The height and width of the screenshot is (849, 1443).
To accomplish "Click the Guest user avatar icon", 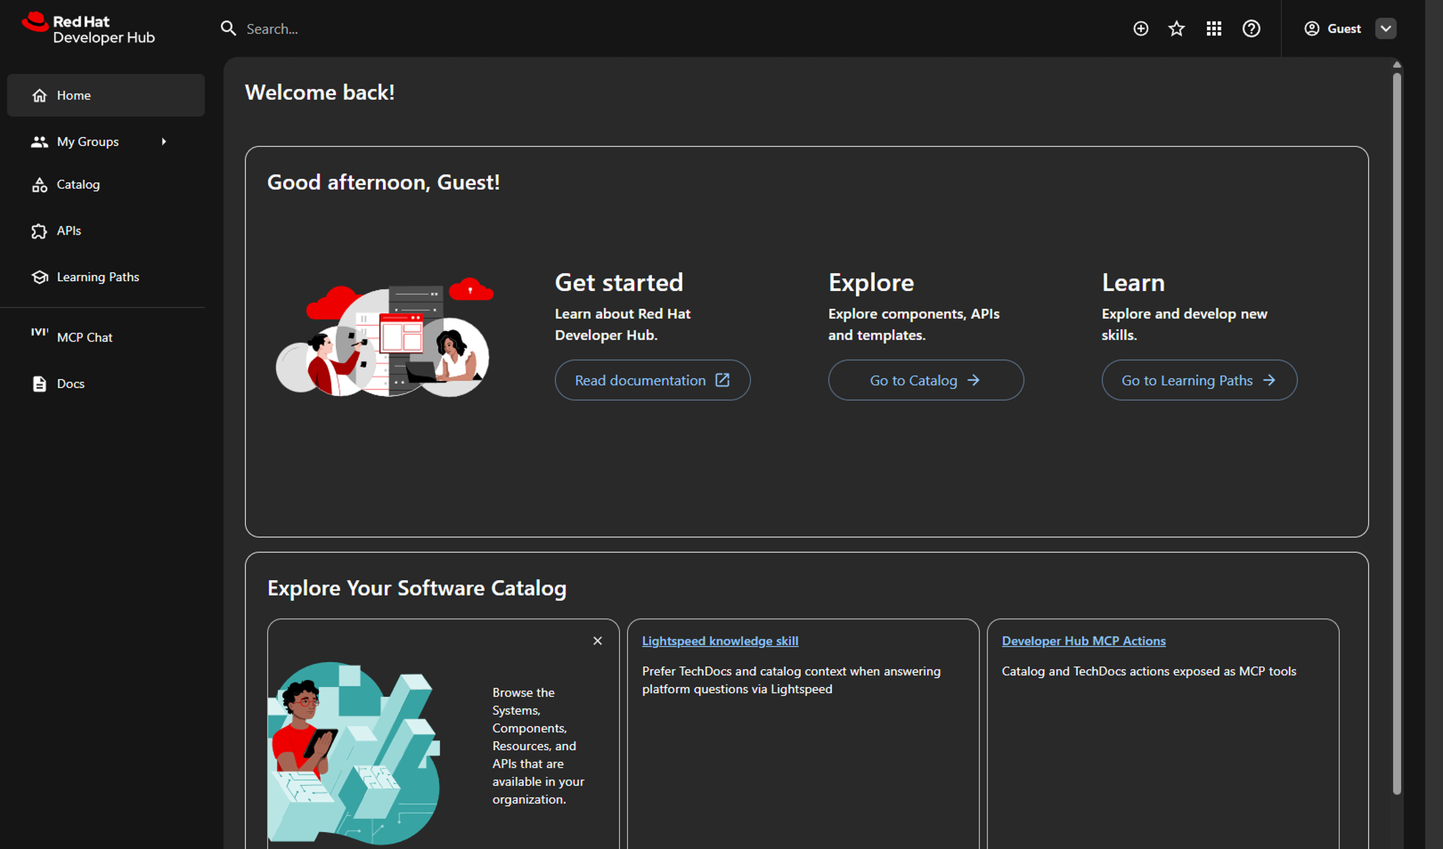I will point(1312,29).
